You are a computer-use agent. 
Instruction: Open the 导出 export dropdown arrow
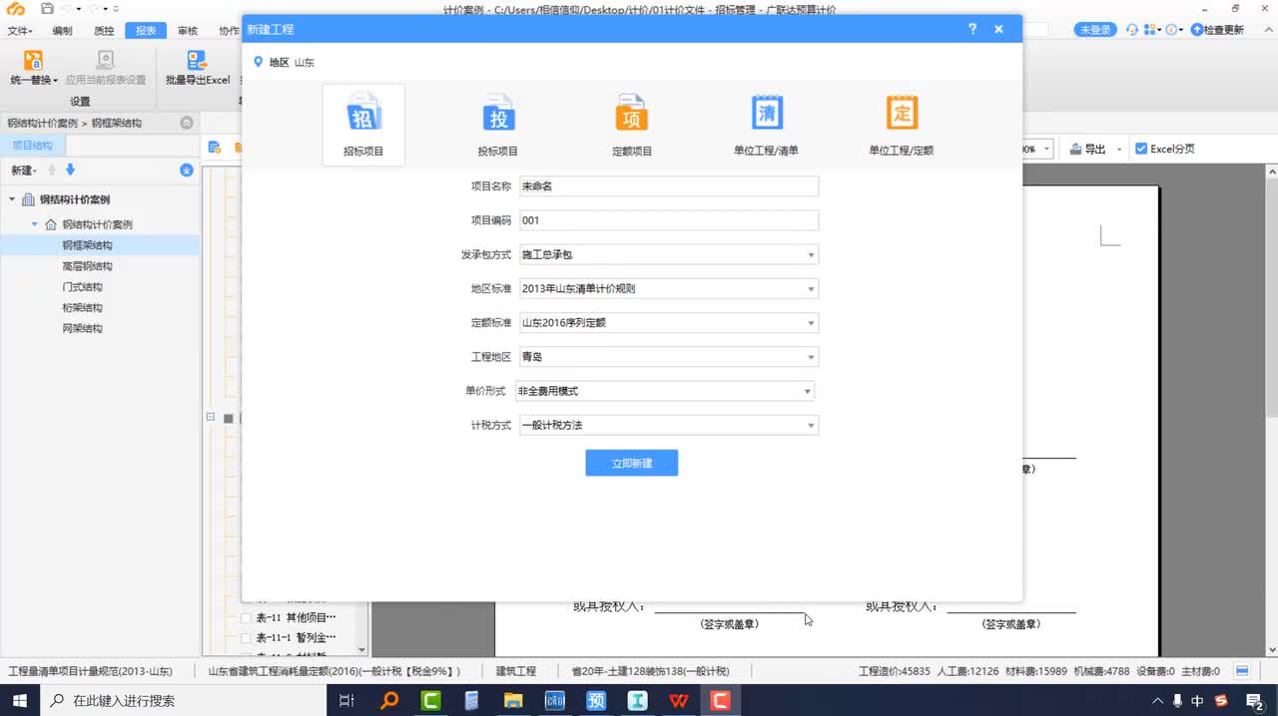click(1119, 150)
